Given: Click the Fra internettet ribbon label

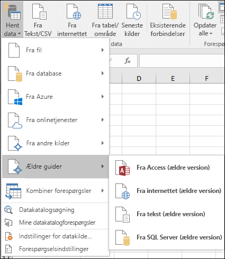Looking at the screenshot, I should [72, 30].
